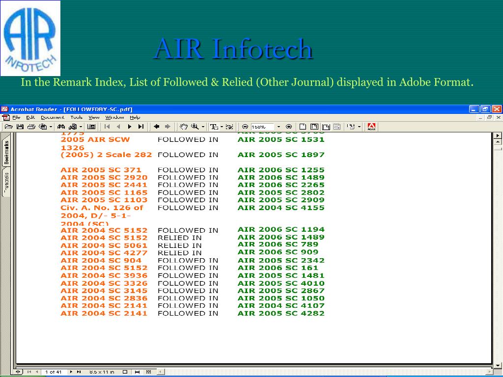
Task: Click the Open file toolbar icon
Action: pos(9,127)
